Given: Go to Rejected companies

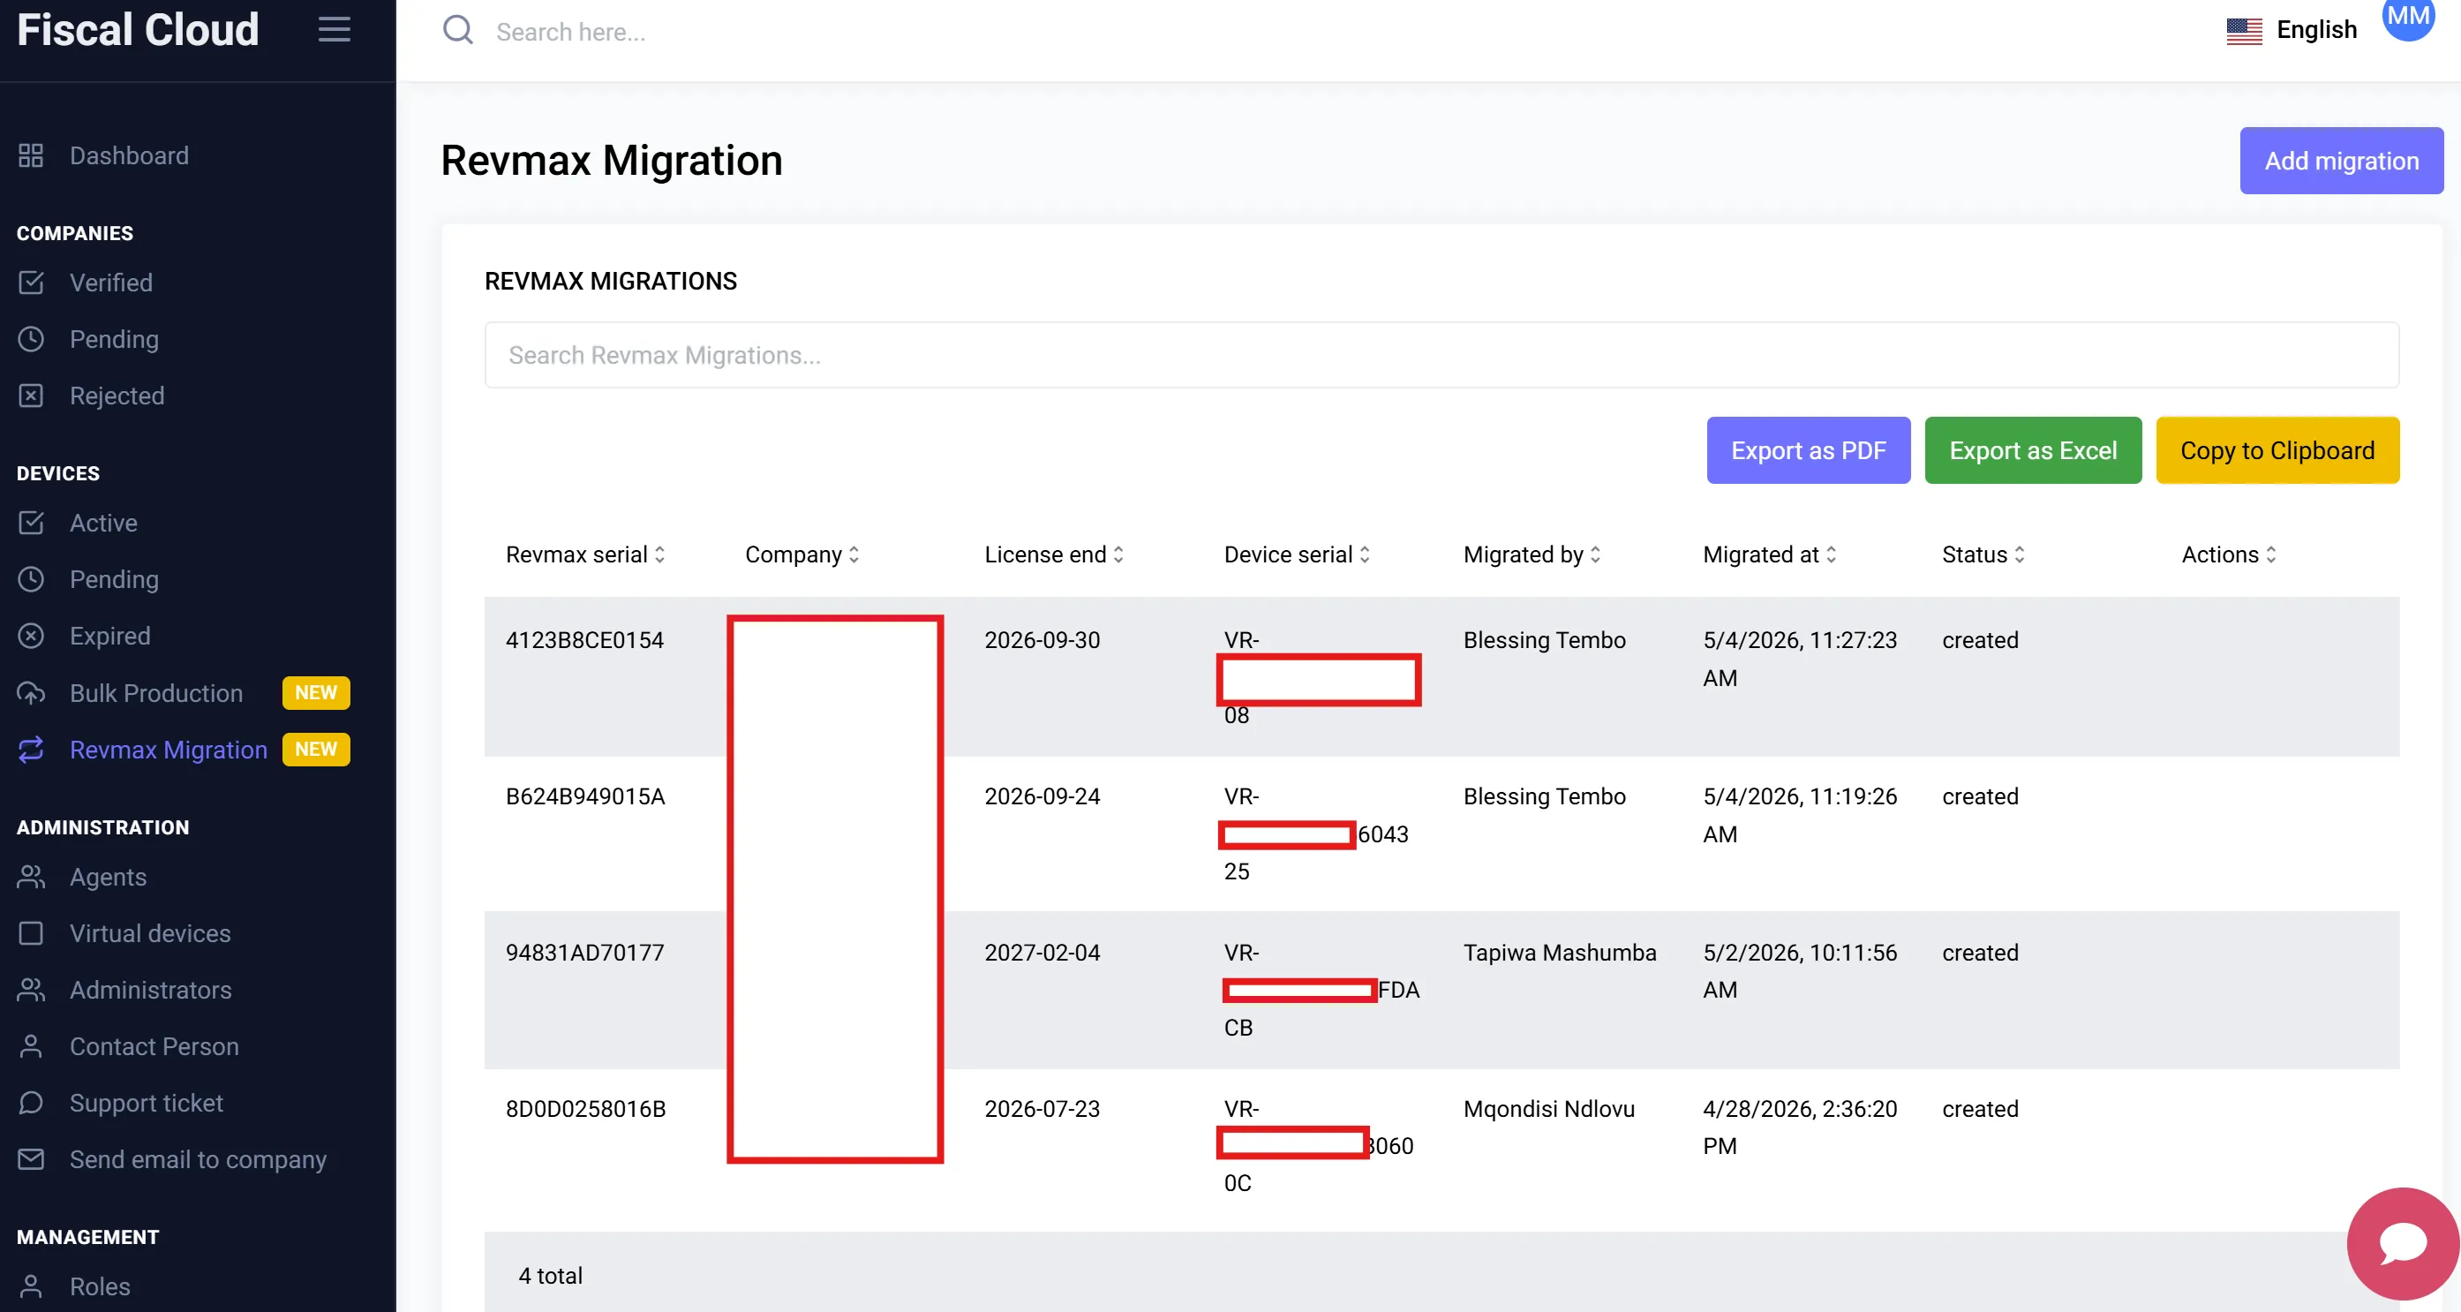Looking at the screenshot, I should 117,395.
